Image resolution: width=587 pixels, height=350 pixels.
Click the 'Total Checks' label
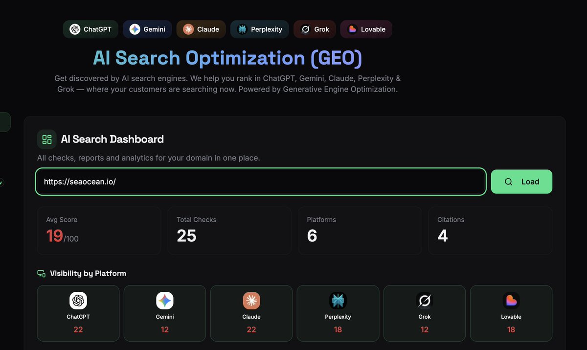click(x=196, y=220)
